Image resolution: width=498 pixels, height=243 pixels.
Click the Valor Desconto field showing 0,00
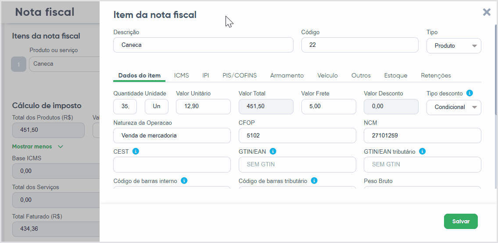coord(391,106)
